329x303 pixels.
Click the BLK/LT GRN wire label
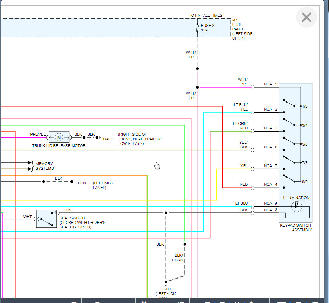[177, 258]
